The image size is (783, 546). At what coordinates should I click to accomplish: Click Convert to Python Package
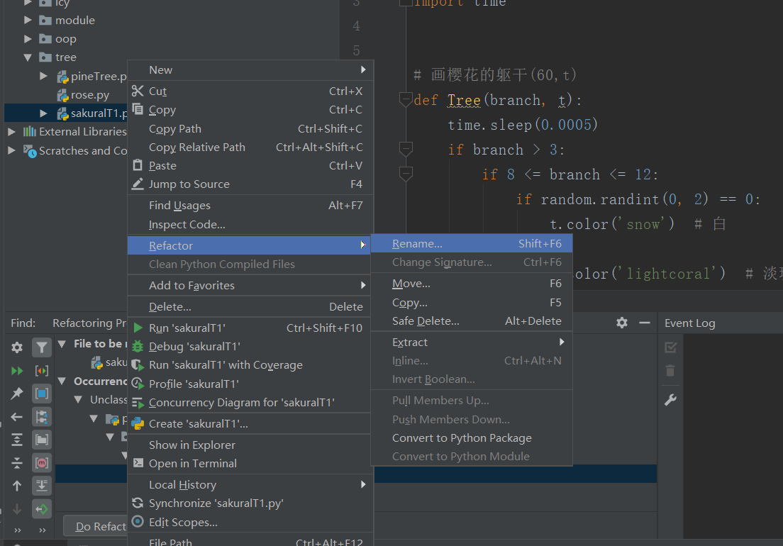tap(472, 438)
